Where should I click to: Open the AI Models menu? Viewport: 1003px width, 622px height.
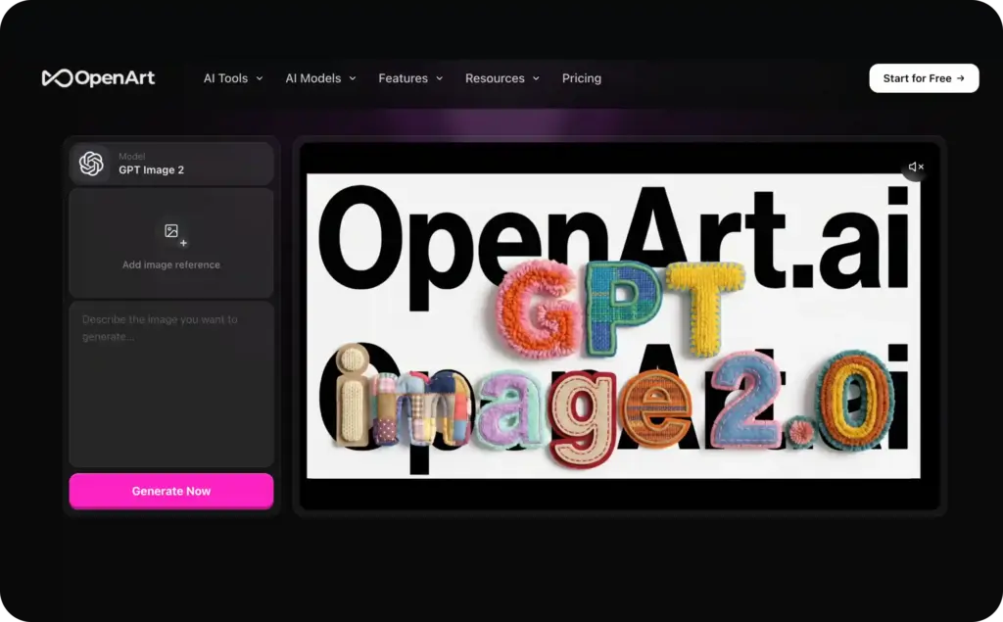click(320, 78)
